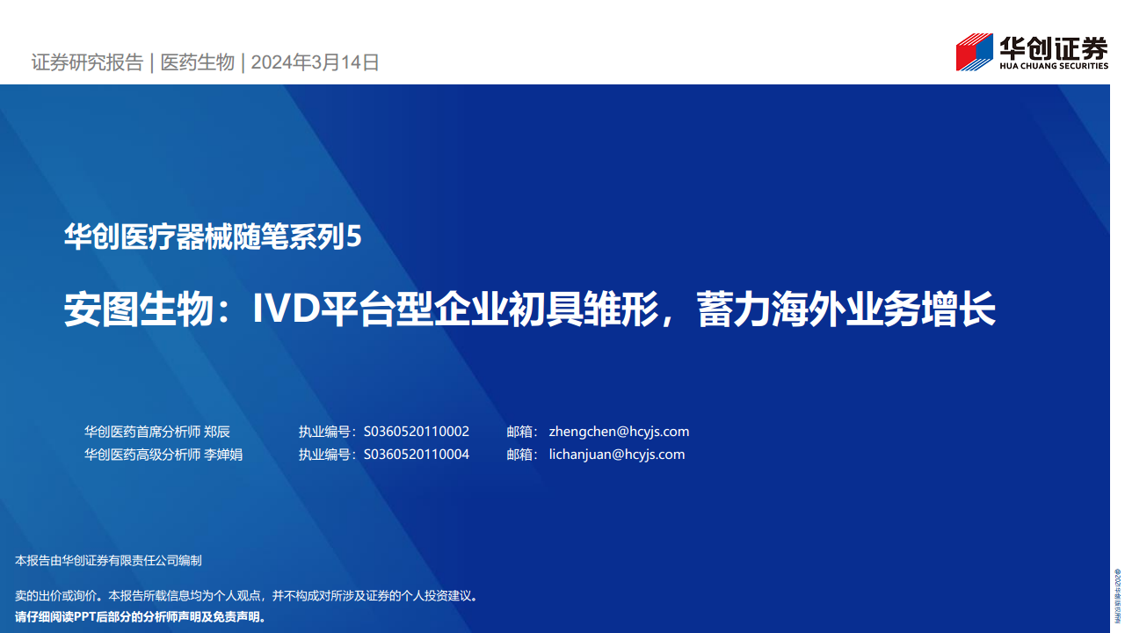Click the line '本报告由华创证券有限责任公司编制'
This screenshot has height=633, width=1125.
[109, 560]
